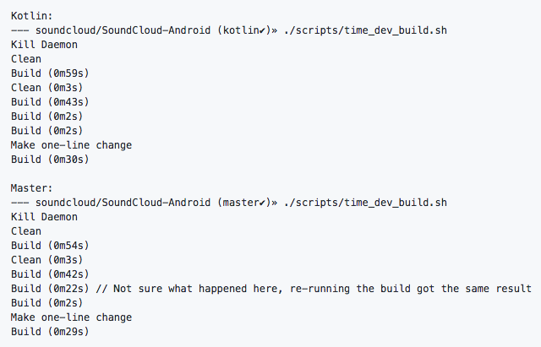The image size is (541, 347).
Task: Click the 'Kotlin:' heading line
Action: tap(31, 16)
